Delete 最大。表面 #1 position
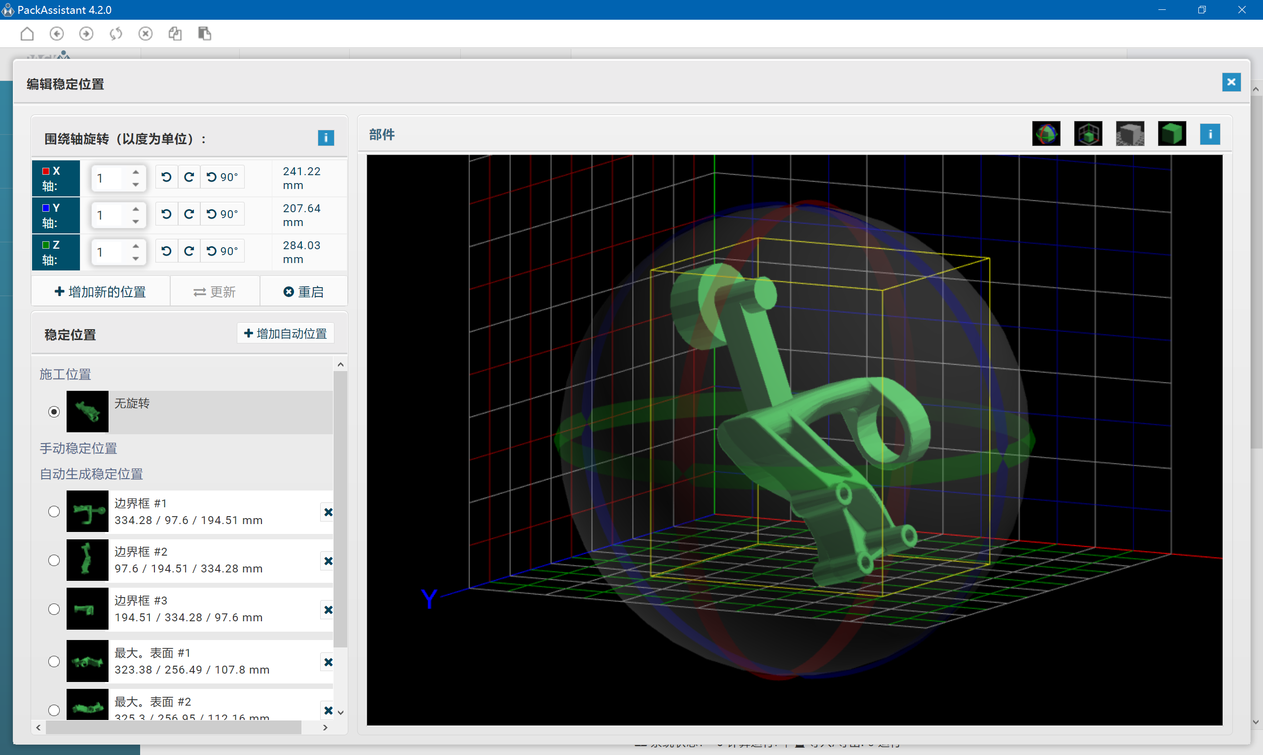The image size is (1263, 755). [x=328, y=662]
